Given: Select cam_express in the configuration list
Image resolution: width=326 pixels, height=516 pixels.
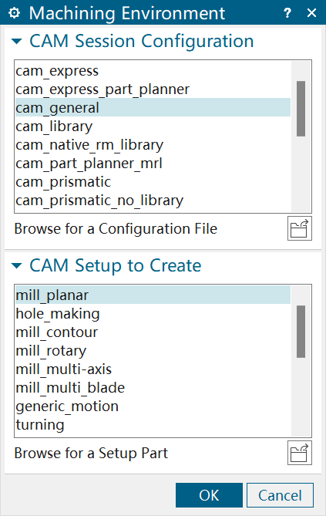Looking at the screenshot, I should tap(153, 71).
